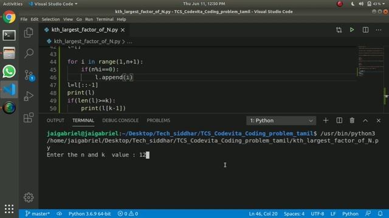This screenshot has height=218, width=389.
Task: Click the editor minimap preview
Action: pyautogui.click(x=370, y=61)
